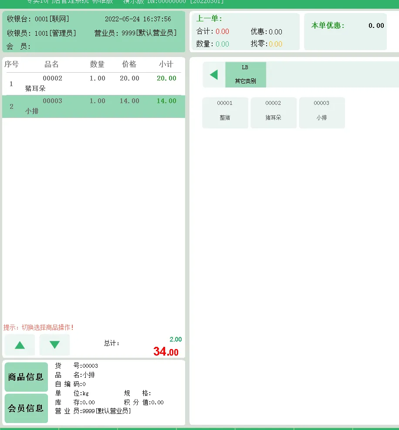
Task: Open the 其它类别 category tab
Action: [x=244, y=81]
